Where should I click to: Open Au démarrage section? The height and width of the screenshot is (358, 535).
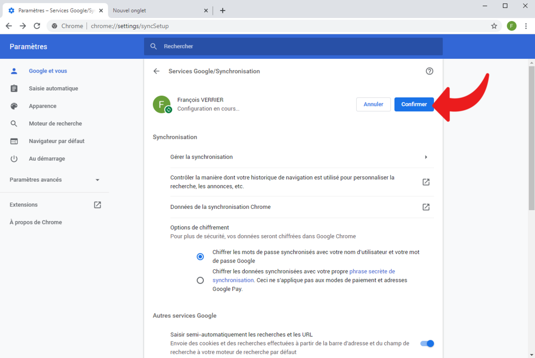(x=47, y=159)
